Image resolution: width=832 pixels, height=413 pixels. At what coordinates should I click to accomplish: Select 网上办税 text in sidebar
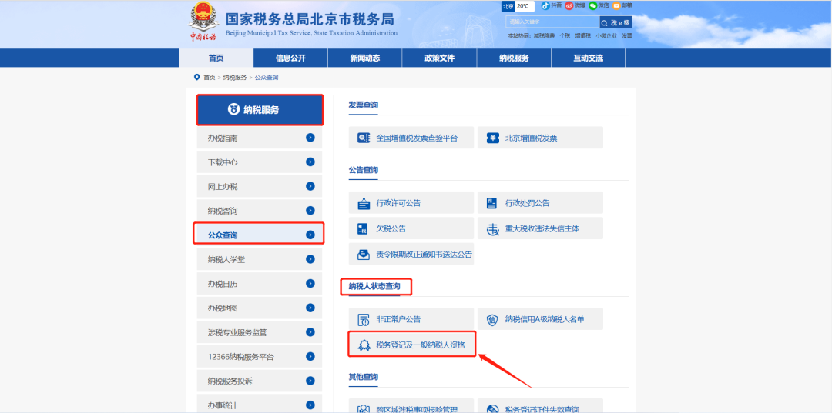click(x=223, y=187)
